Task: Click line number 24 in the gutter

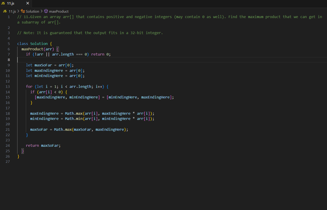Action: pyautogui.click(x=8, y=146)
